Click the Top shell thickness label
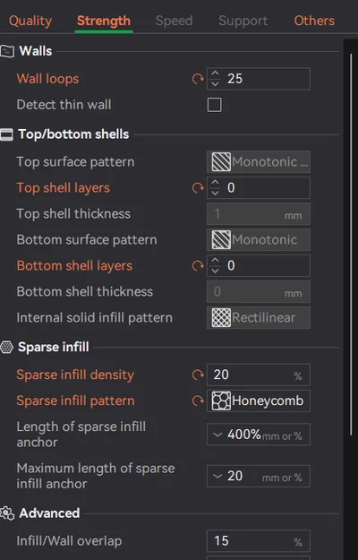358x560 pixels. coord(73,213)
